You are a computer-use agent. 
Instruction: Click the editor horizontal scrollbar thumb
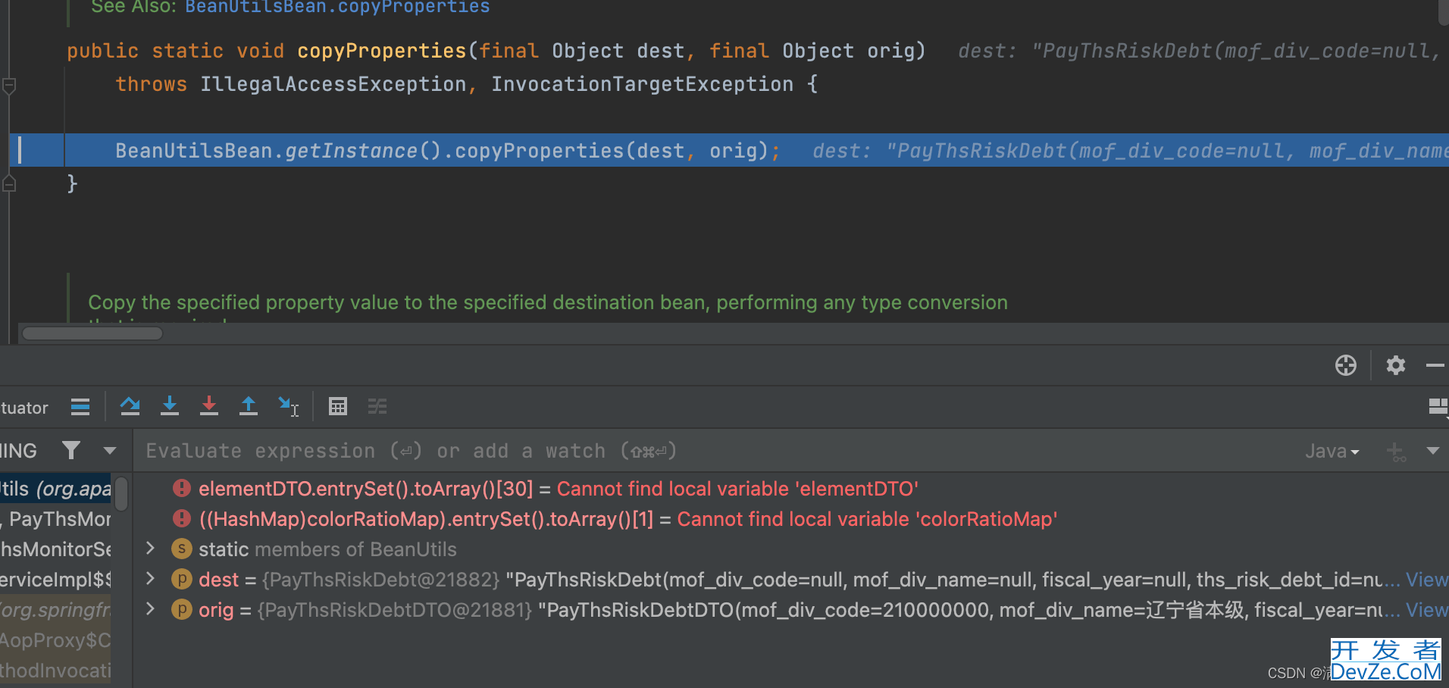92,333
